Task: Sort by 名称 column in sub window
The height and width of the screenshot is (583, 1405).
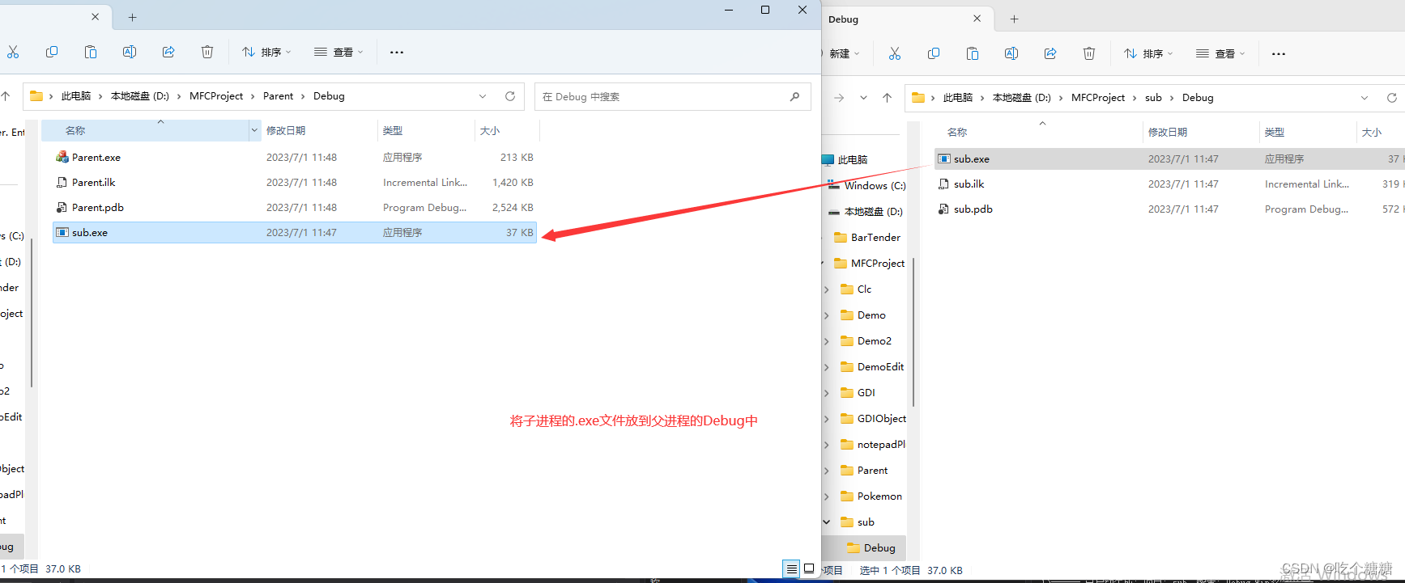Action: (x=1037, y=132)
